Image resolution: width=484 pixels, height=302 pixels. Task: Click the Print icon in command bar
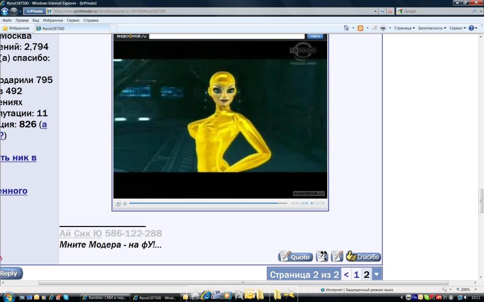tap(383, 28)
